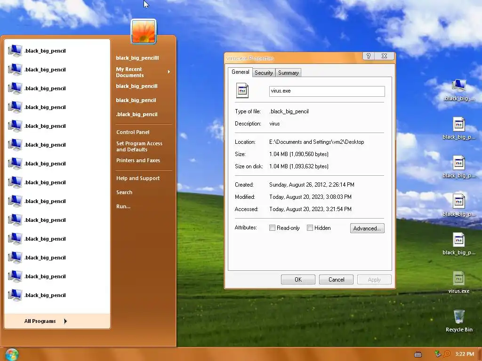Click the virus.exe filename text field
482x361 pixels.
click(327, 91)
